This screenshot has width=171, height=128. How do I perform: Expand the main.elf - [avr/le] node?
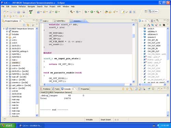point(7,77)
